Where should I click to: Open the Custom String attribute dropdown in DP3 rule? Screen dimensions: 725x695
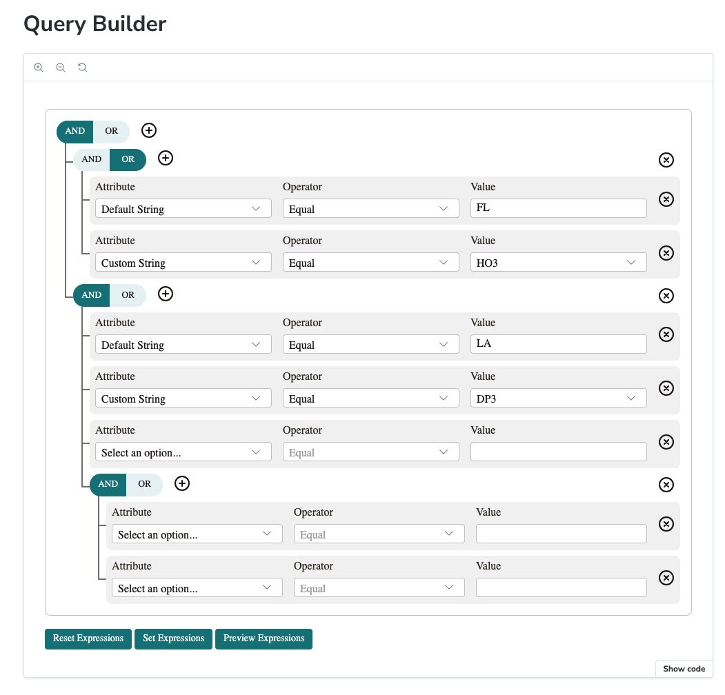pos(183,398)
